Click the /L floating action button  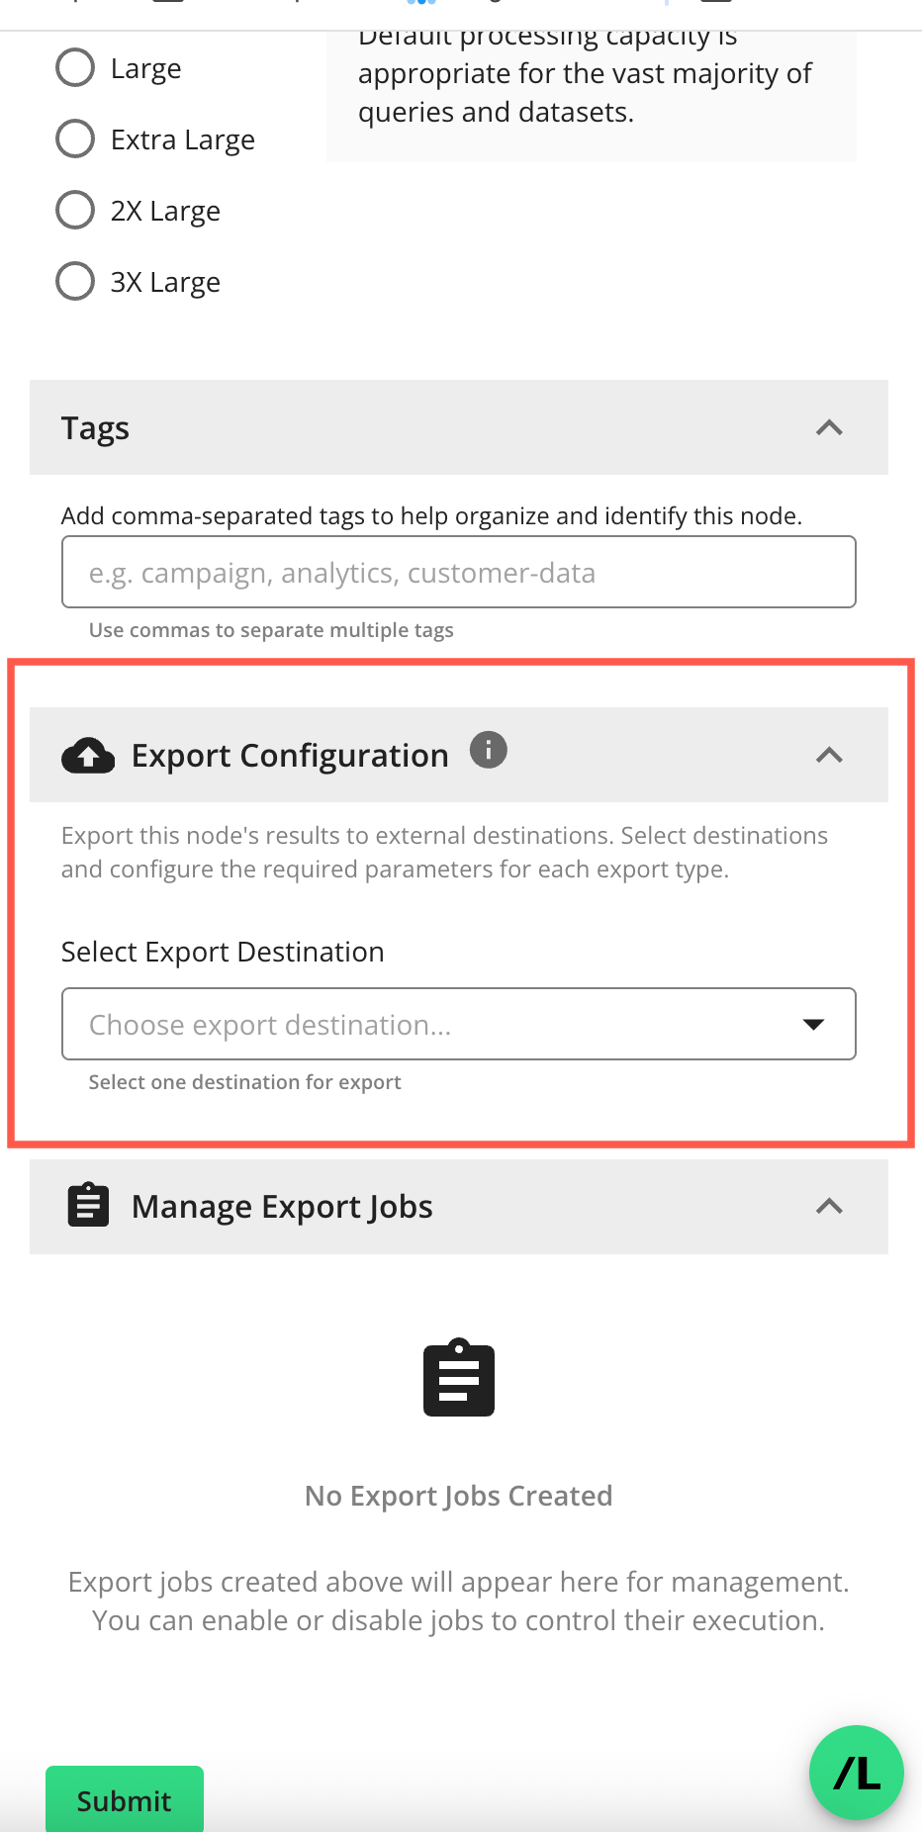pos(856,1774)
